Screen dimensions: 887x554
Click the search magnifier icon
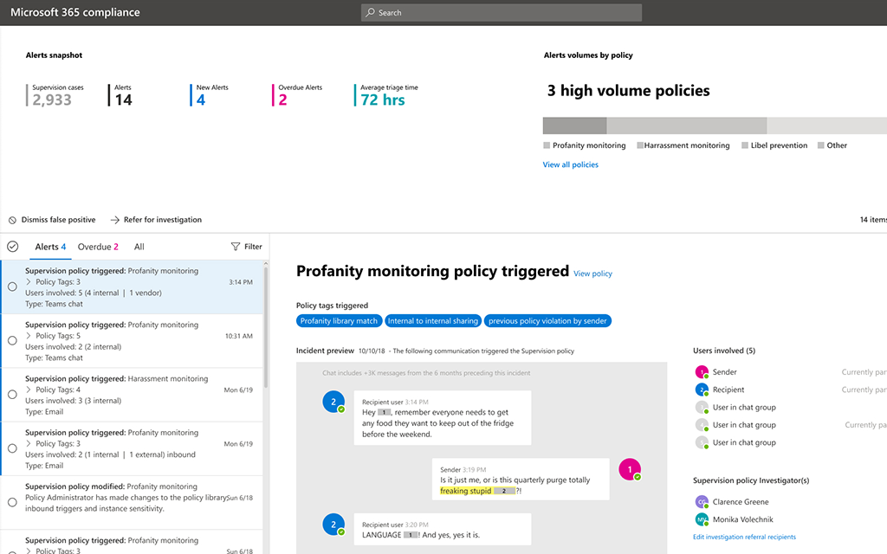point(370,12)
